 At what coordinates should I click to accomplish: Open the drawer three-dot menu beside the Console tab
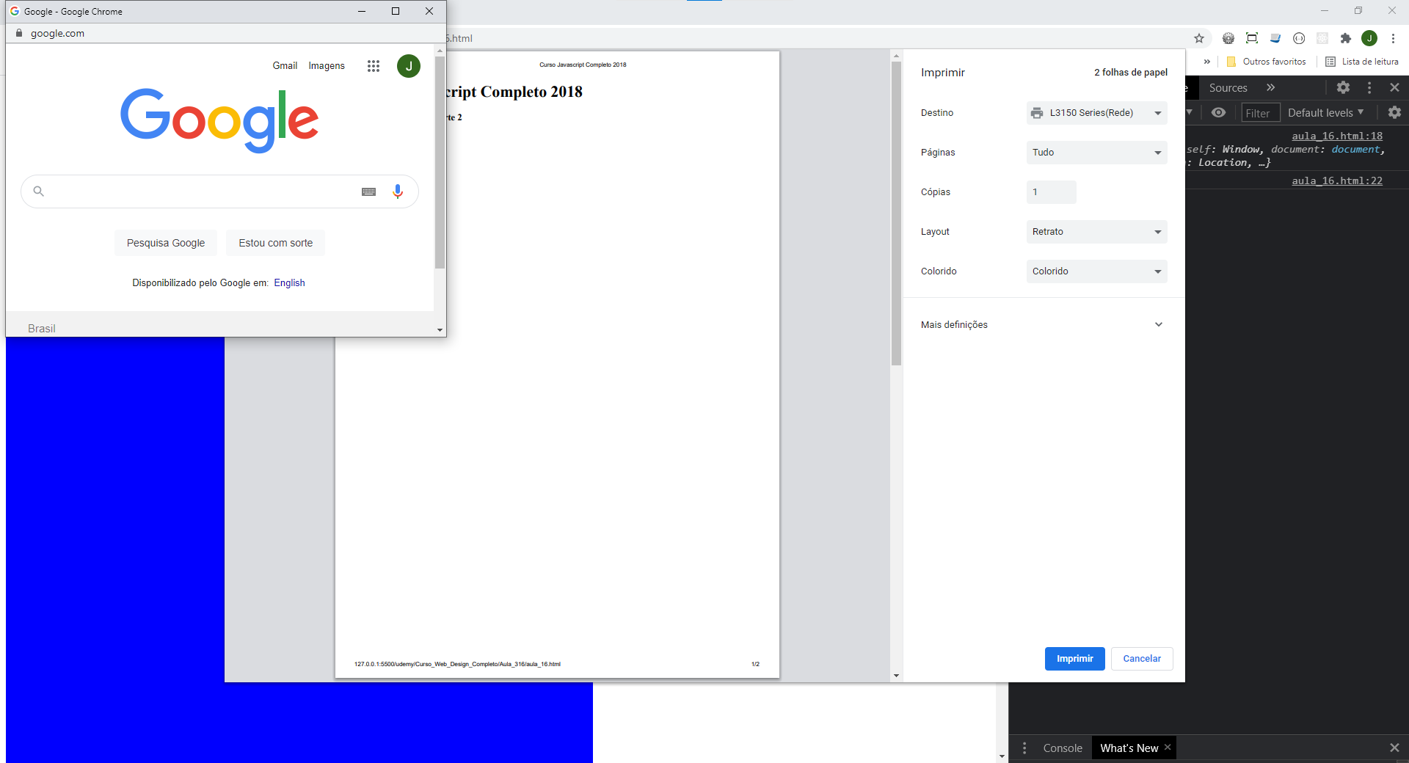[1024, 748]
